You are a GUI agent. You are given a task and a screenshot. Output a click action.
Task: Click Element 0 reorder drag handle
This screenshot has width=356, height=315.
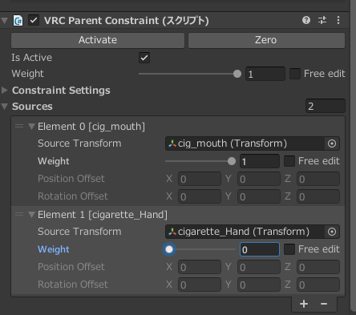(x=19, y=126)
